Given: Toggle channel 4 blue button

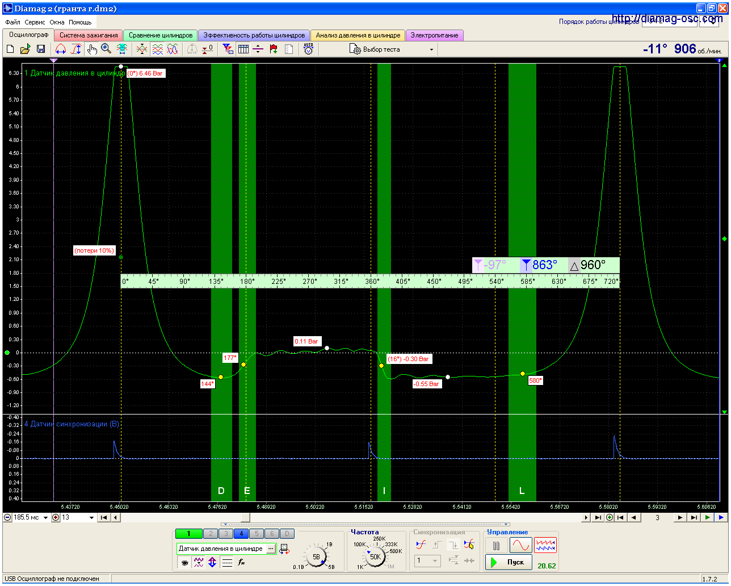Looking at the screenshot, I should click(x=241, y=534).
